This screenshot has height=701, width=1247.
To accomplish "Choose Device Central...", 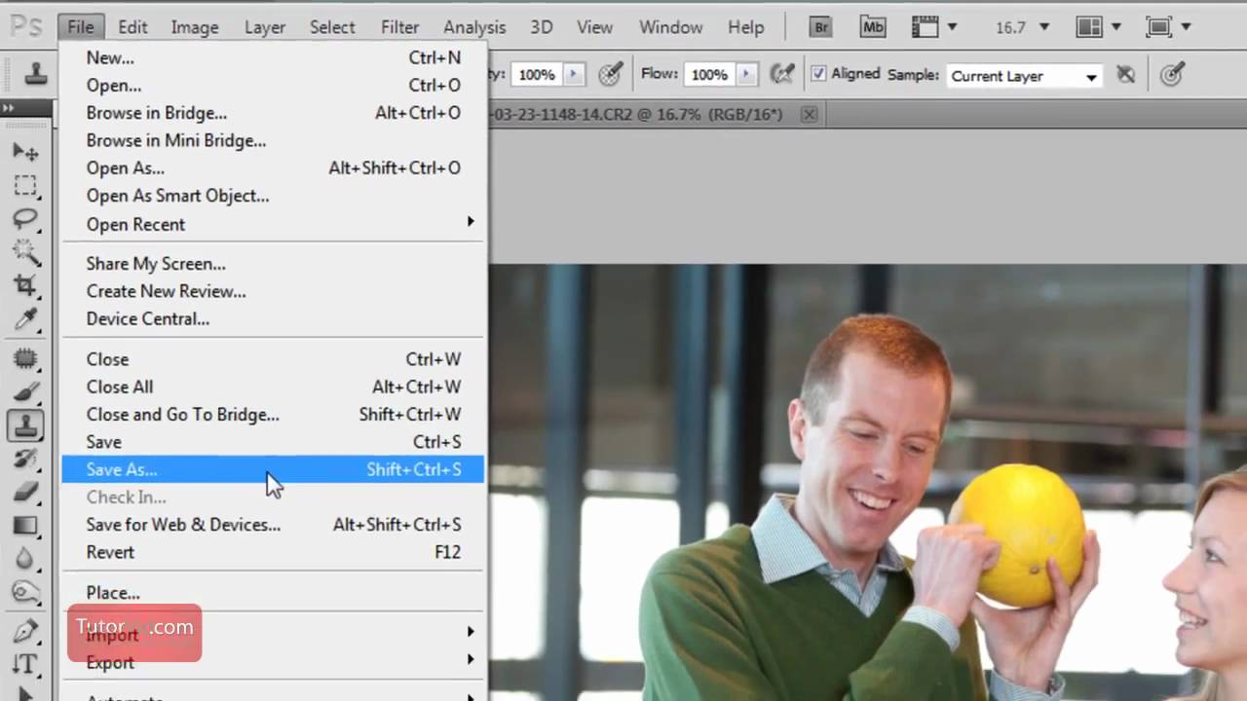I will (x=272, y=318).
